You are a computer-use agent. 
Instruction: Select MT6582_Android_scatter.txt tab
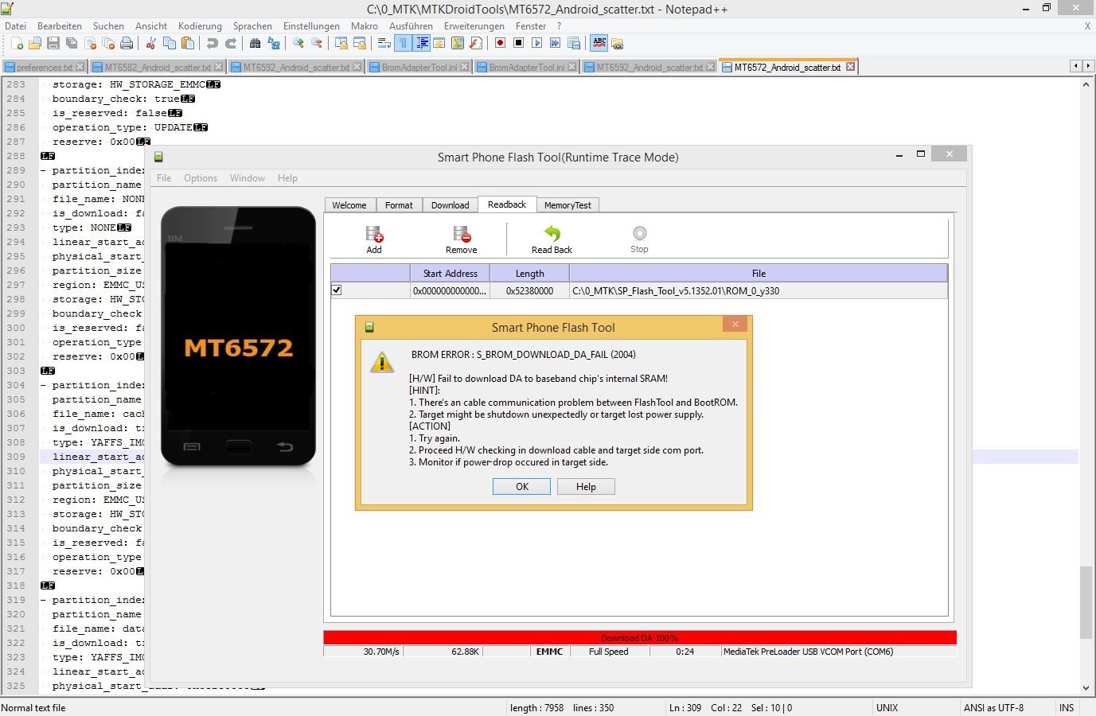[x=158, y=67]
